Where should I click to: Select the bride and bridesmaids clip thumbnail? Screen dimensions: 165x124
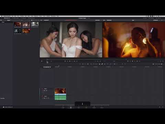click(x=26, y=24)
